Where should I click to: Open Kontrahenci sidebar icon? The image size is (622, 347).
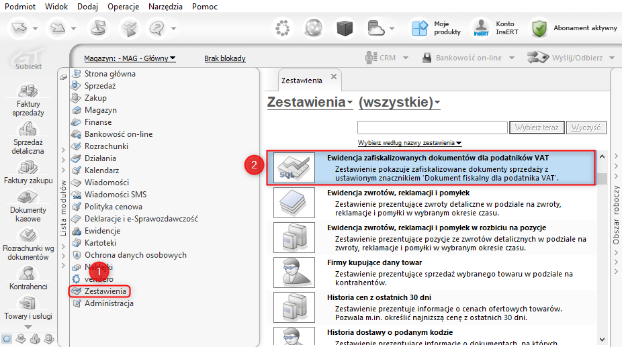click(x=28, y=273)
